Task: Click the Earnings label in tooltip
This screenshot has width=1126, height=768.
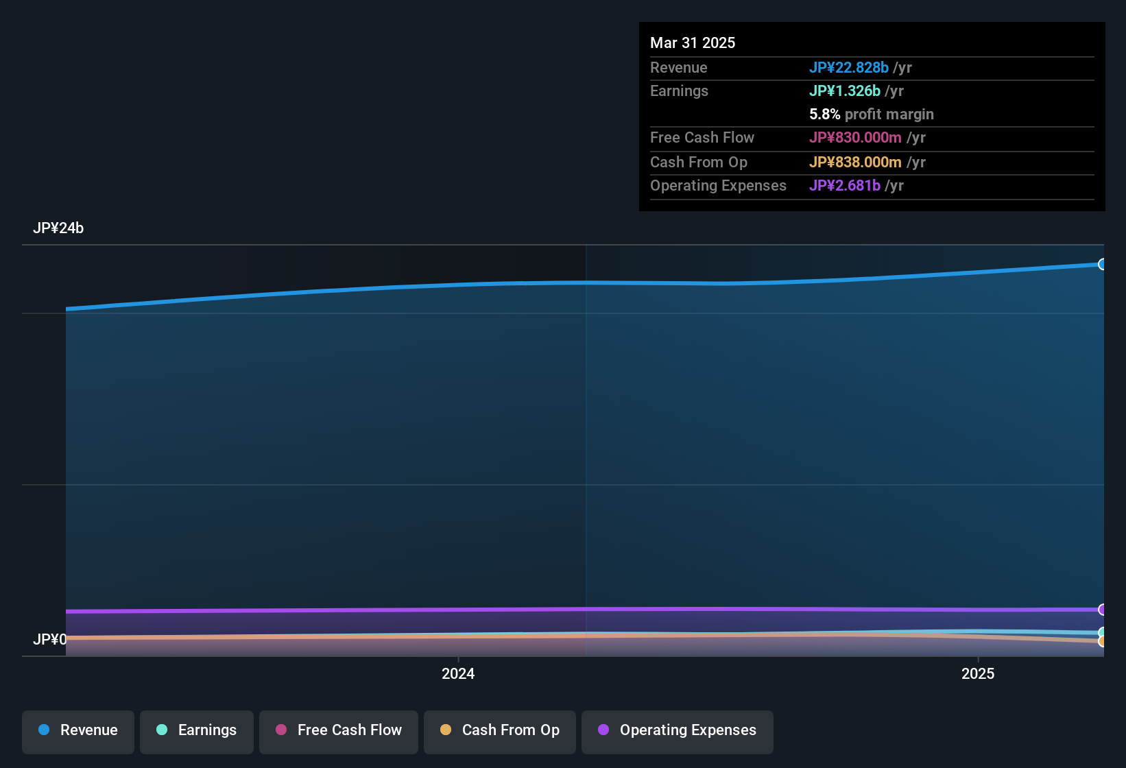Action: pyautogui.click(x=679, y=91)
